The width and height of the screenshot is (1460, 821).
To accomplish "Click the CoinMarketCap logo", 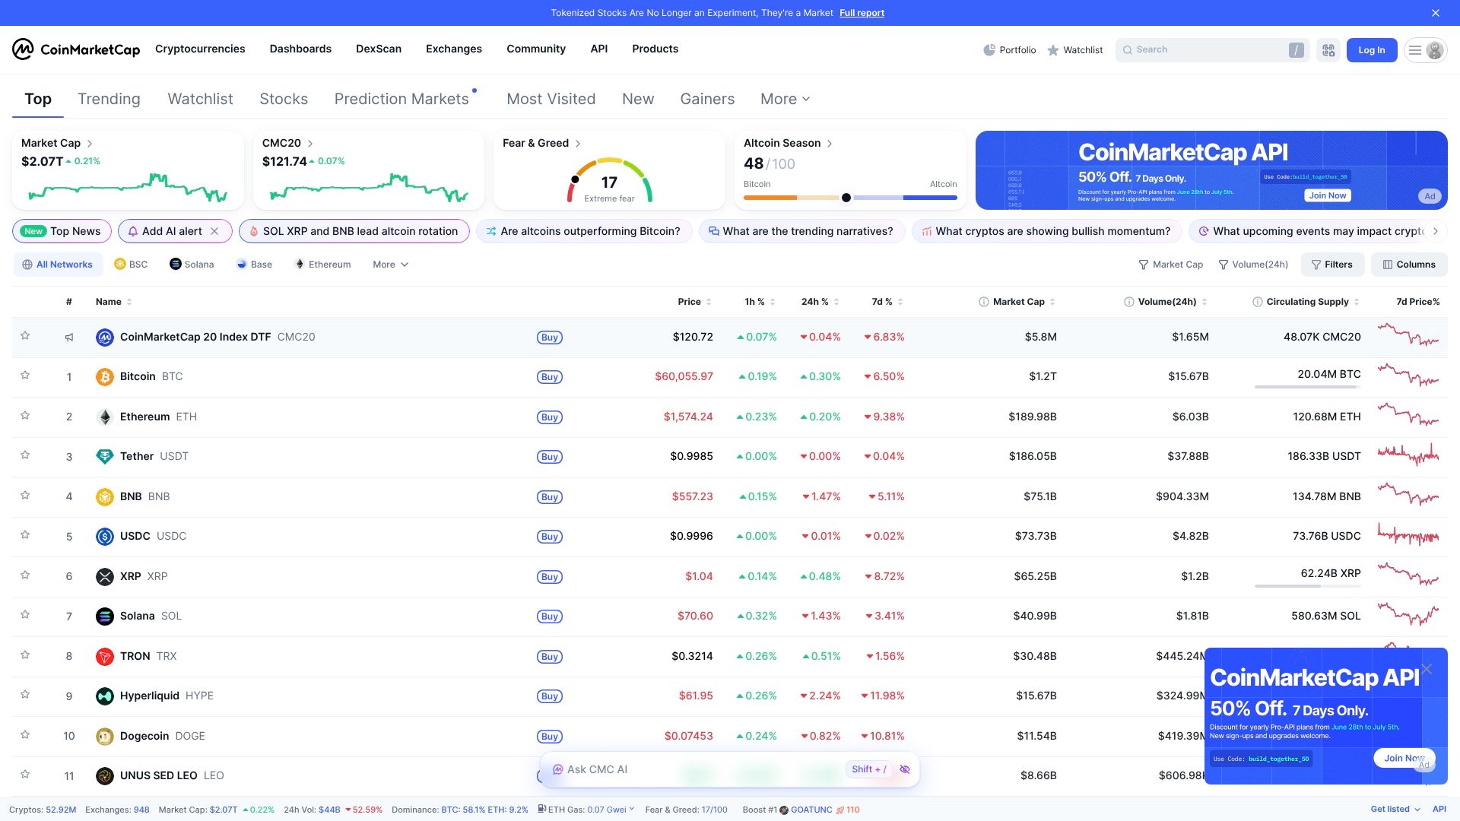I will [76, 49].
